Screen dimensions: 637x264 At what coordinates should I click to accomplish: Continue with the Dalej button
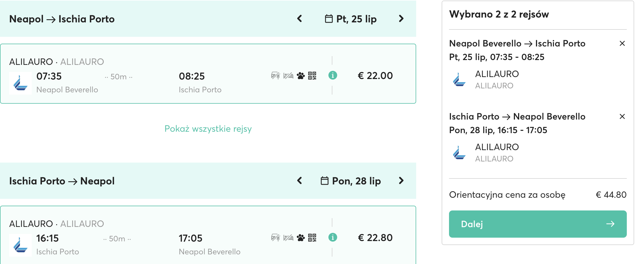[x=538, y=224]
